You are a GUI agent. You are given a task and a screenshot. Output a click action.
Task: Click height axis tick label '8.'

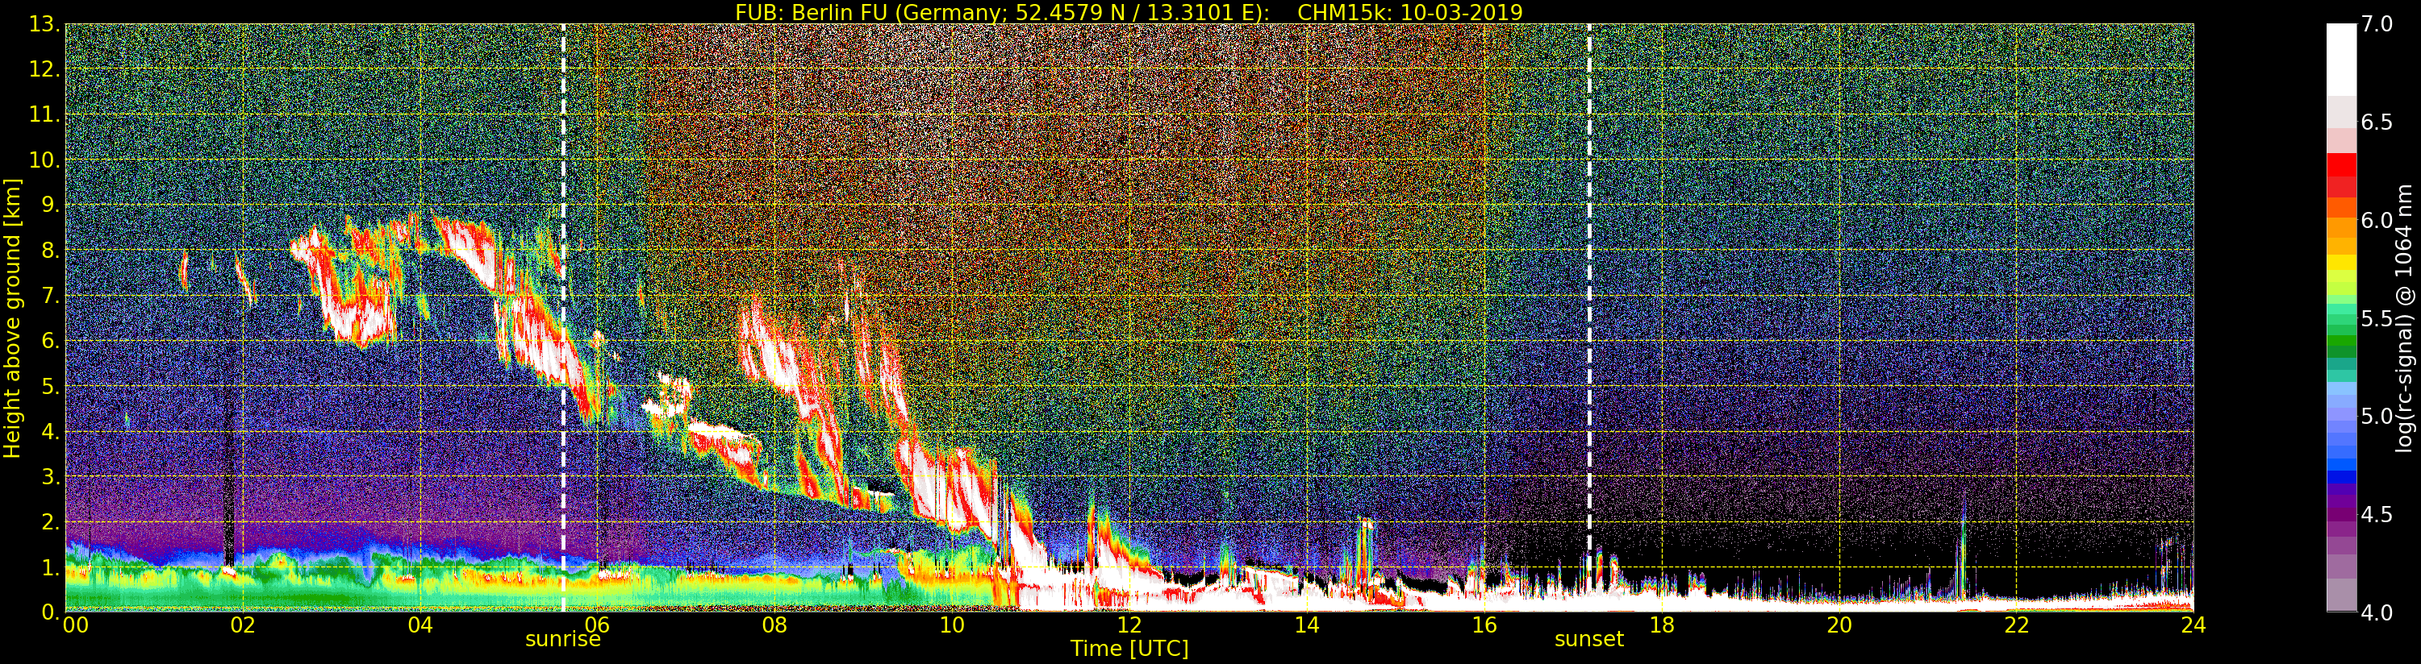51,251
